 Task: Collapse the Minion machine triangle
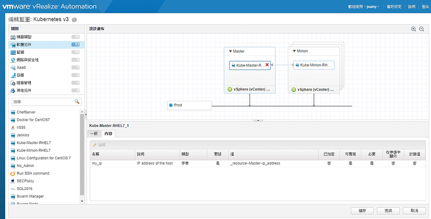(x=294, y=51)
